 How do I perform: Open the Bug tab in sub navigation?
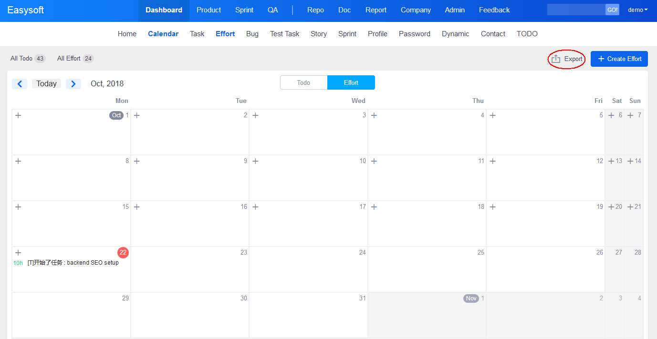click(252, 34)
